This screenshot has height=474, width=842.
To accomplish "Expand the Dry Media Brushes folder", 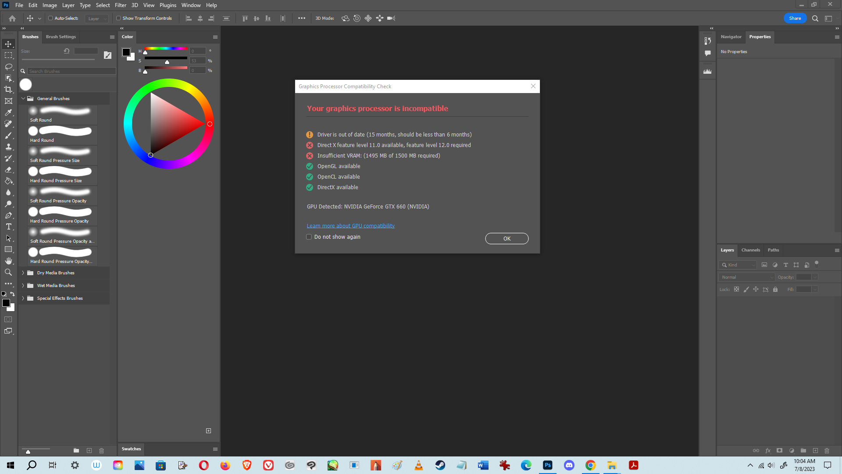I will (x=23, y=273).
